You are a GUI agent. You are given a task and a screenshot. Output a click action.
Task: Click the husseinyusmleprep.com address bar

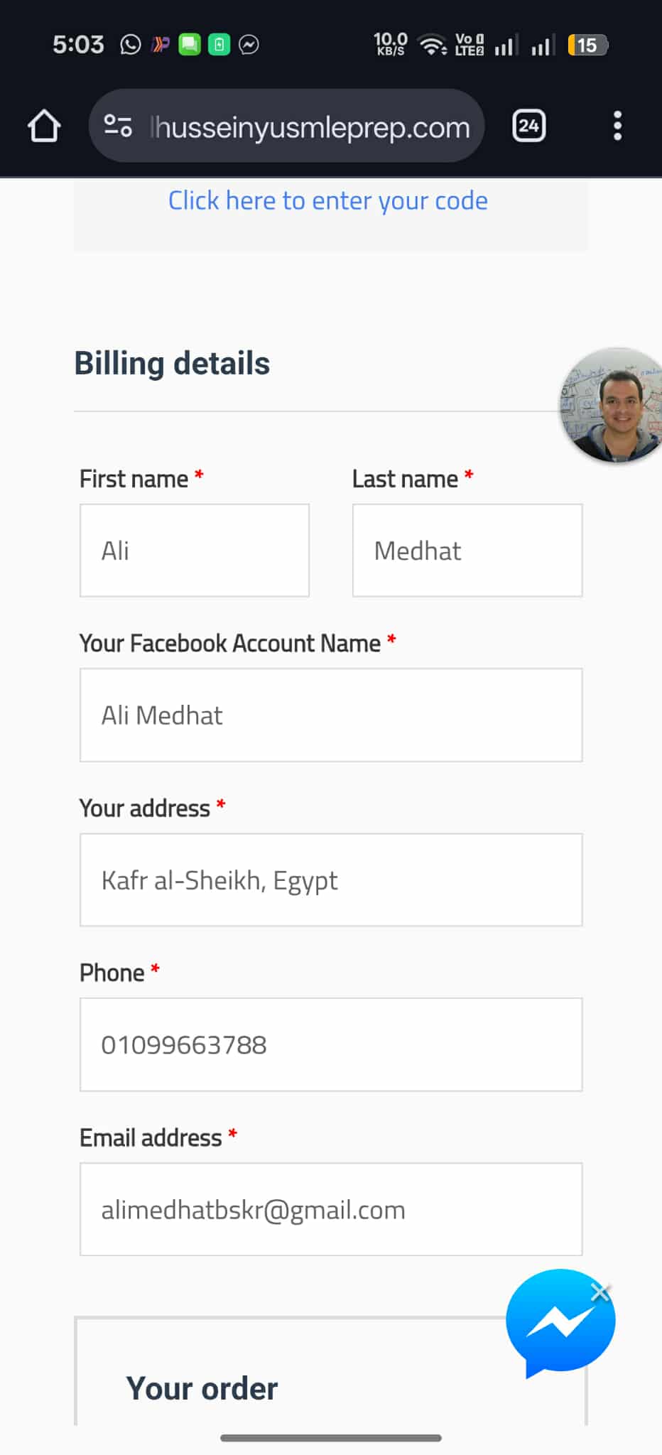coord(310,128)
